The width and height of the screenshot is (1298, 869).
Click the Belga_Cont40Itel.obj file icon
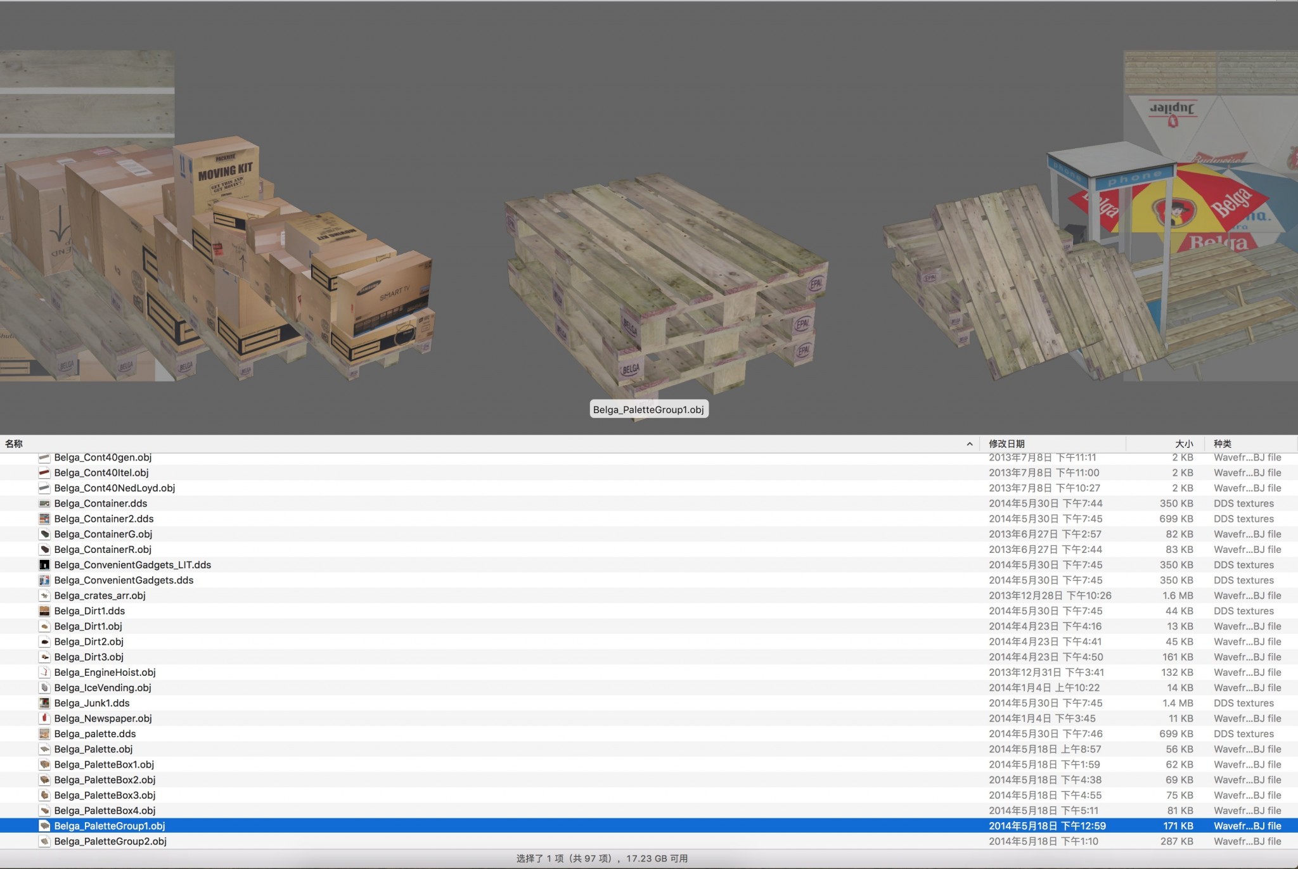click(44, 473)
